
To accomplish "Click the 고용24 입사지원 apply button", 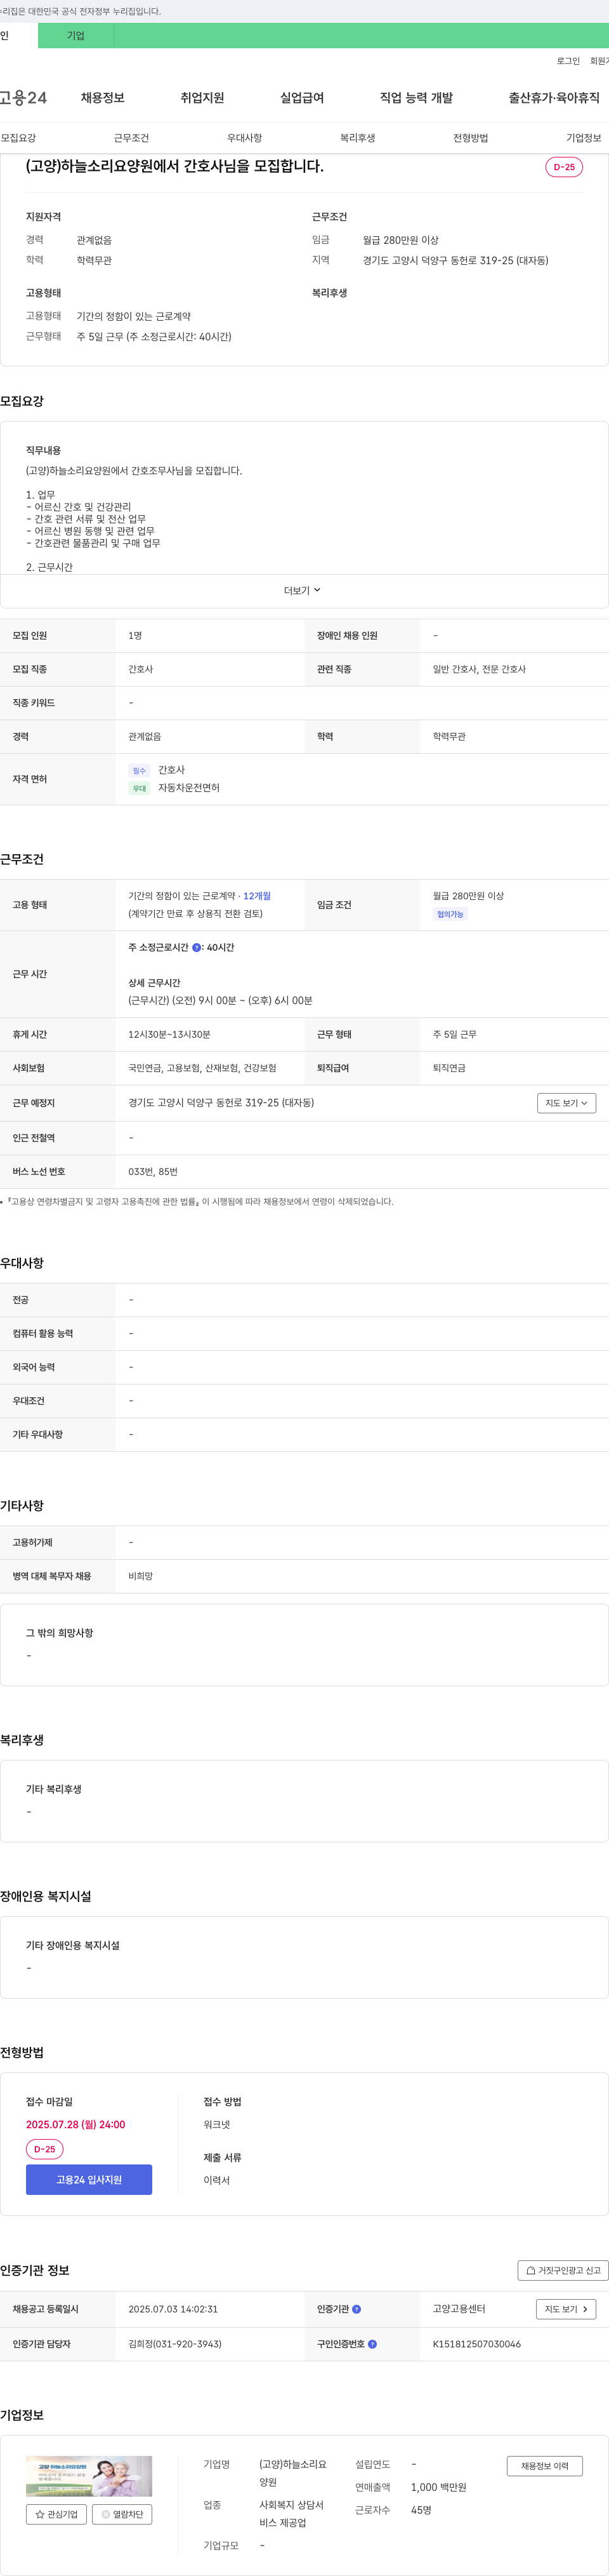I will coord(89,2180).
